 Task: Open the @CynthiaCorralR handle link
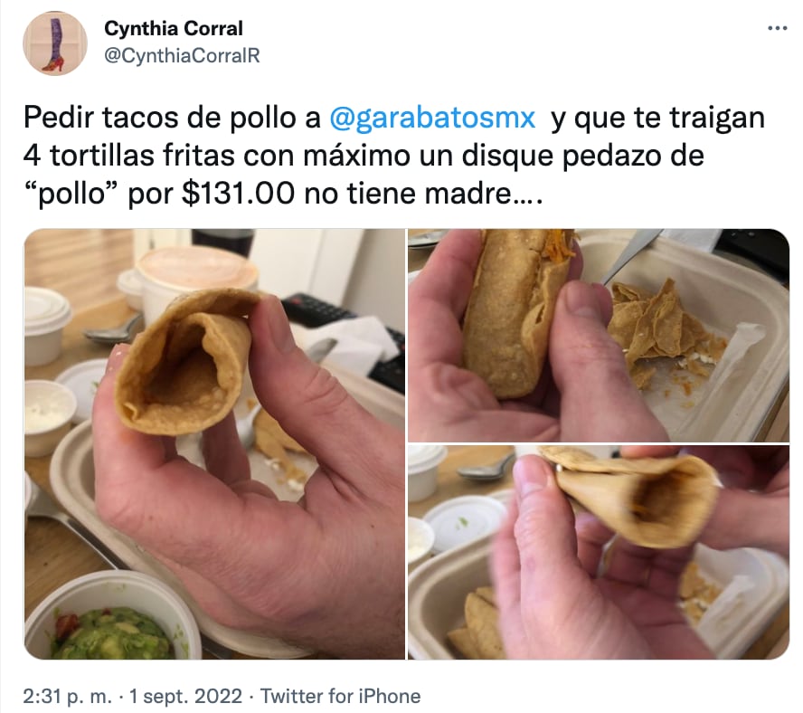click(182, 55)
